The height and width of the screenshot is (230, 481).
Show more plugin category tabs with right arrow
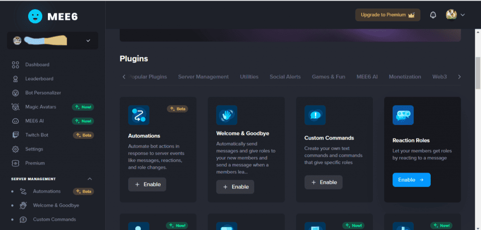[459, 77]
